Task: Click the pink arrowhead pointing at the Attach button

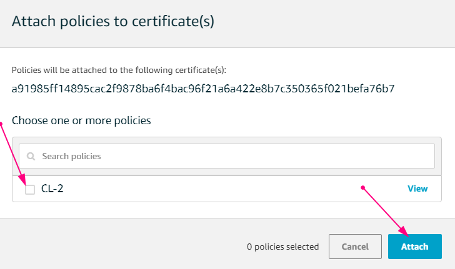Action: [x=404, y=231]
